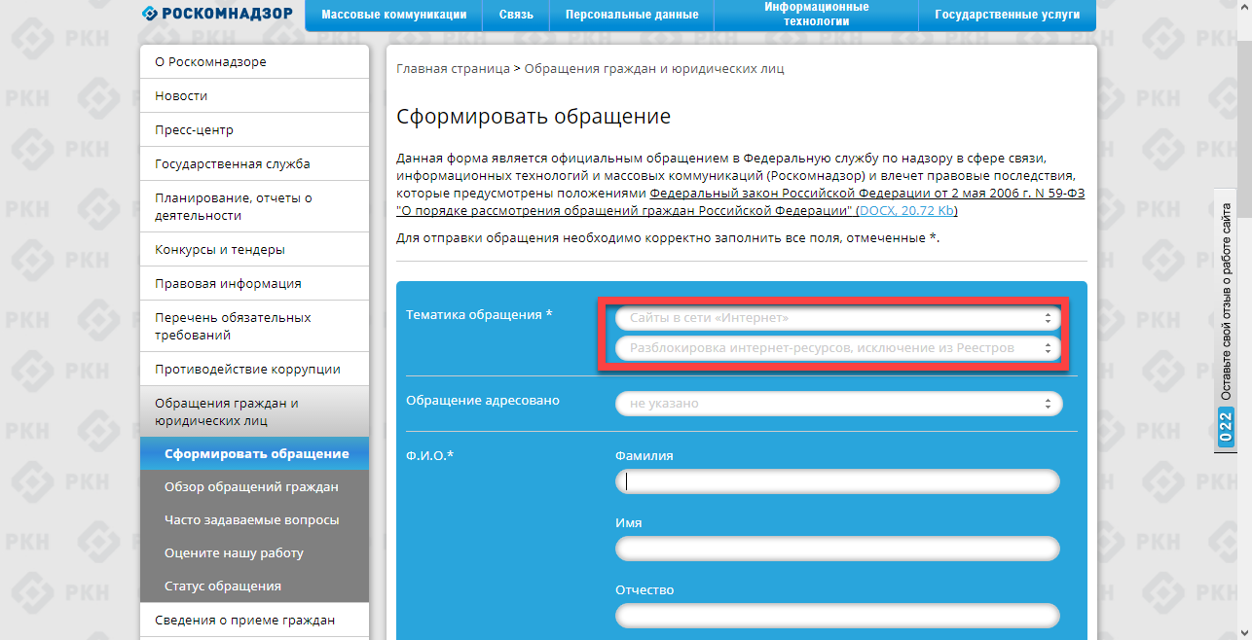Screen dimensions: 1252x640
Task: Go to О Роскомнадзоре section
Action: [x=254, y=62]
